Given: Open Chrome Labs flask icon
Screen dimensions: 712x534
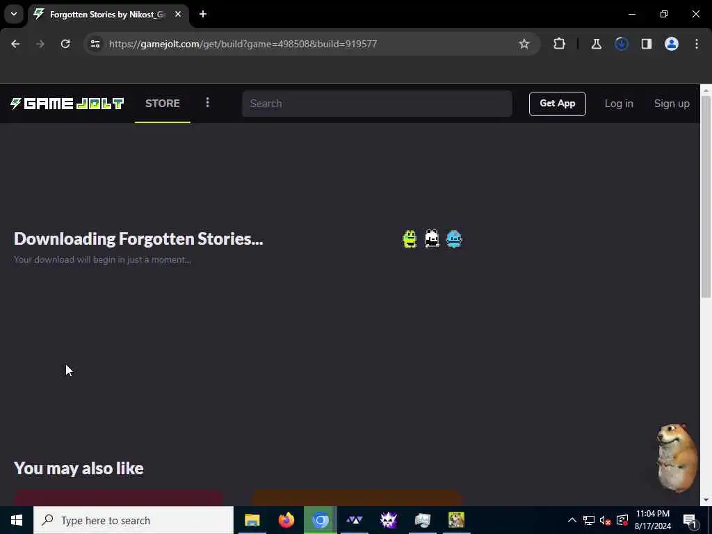Looking at the screenshot, I should click(x=596, y=44).
